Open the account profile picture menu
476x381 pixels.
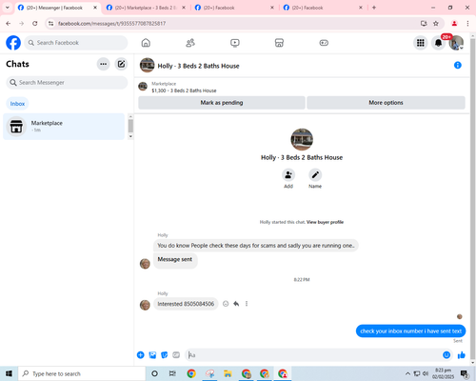tap(456, 43)
